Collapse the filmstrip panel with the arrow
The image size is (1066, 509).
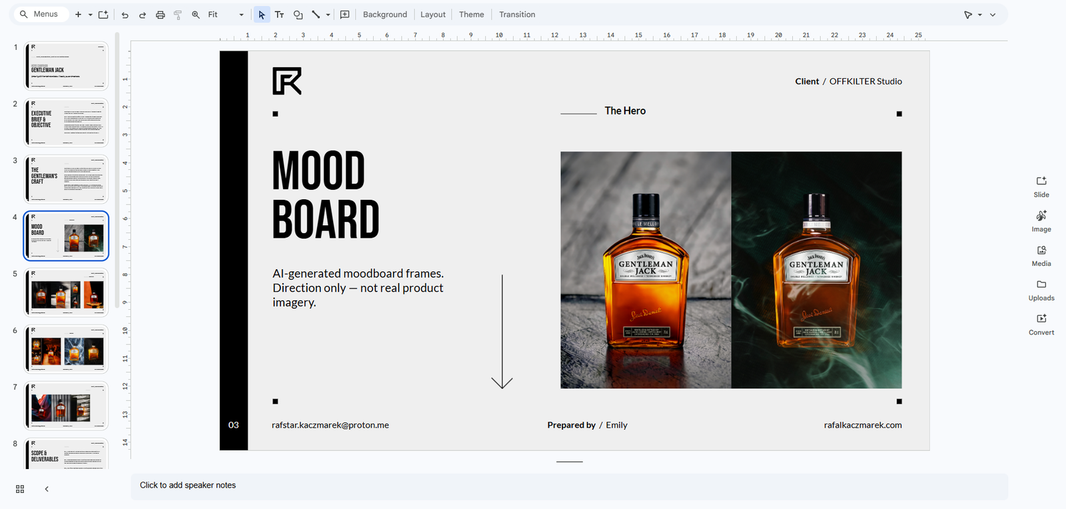pos(47,489)
